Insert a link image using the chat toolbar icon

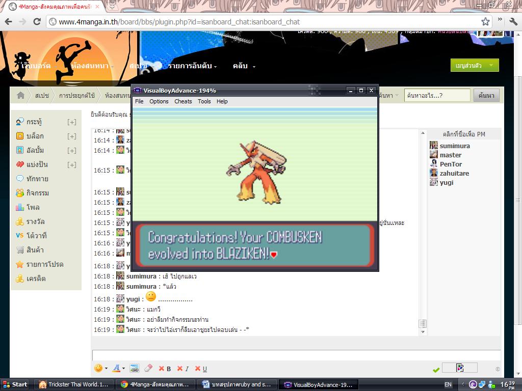tap(135, 368)
